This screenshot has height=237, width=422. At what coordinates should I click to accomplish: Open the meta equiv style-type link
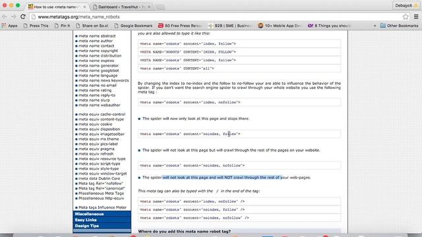pos(98,169)
